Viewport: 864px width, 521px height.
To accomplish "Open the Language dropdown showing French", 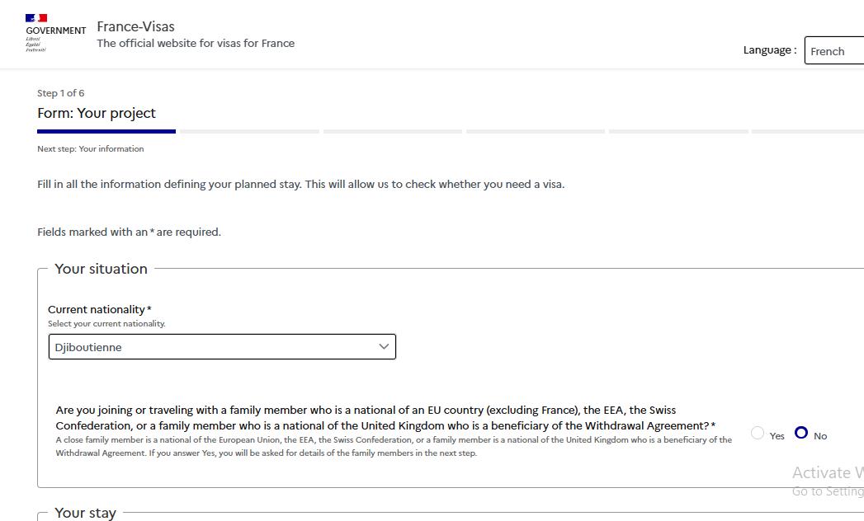I will point(833,50).
